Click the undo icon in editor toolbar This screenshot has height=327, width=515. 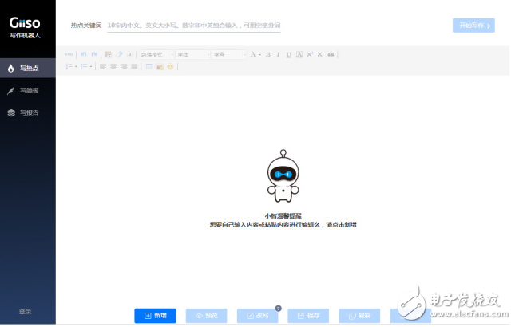pyautogui.click(x=82, y=54)
